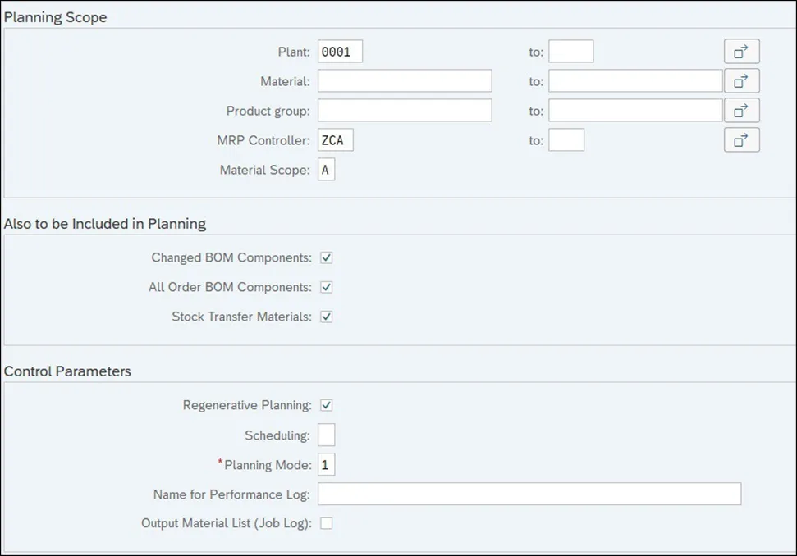Click the Plant 'to' range field
This screenshot has width=797, height=556.
pos(570,52)
